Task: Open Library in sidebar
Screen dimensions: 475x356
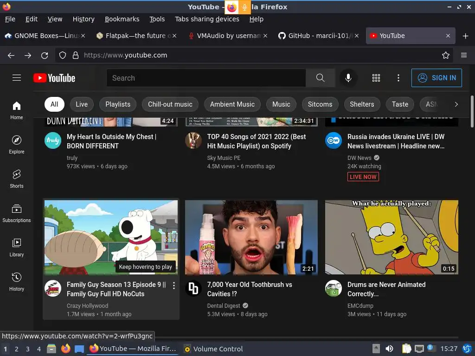Action: 17,248
